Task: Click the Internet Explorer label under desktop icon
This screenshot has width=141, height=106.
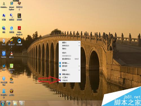Action: click(12, 8)
